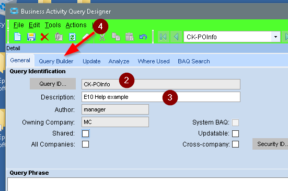Toggle the Shared checkbox

[x=85, y=133]
